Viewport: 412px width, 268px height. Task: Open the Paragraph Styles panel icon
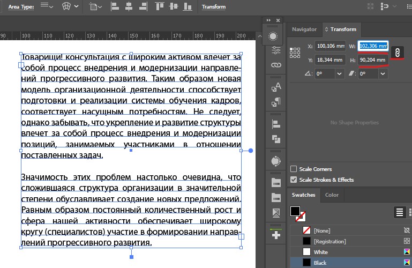276,102
